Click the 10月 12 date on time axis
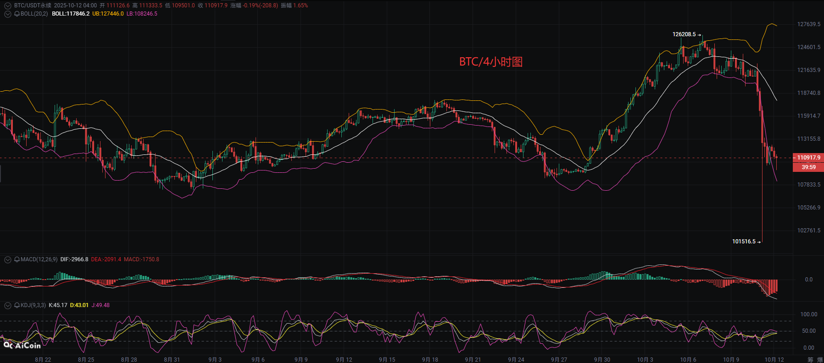824x363 pixels. (x=774, y=359)
